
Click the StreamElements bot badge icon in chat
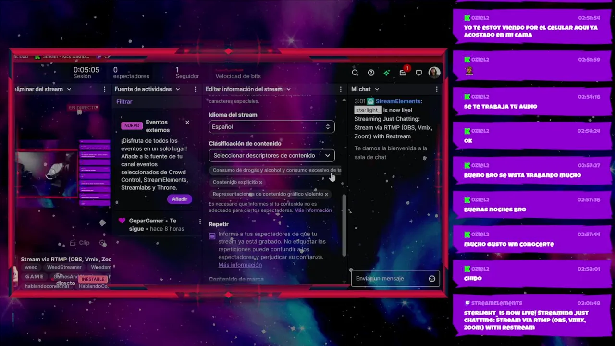click(x=370, y=101)
